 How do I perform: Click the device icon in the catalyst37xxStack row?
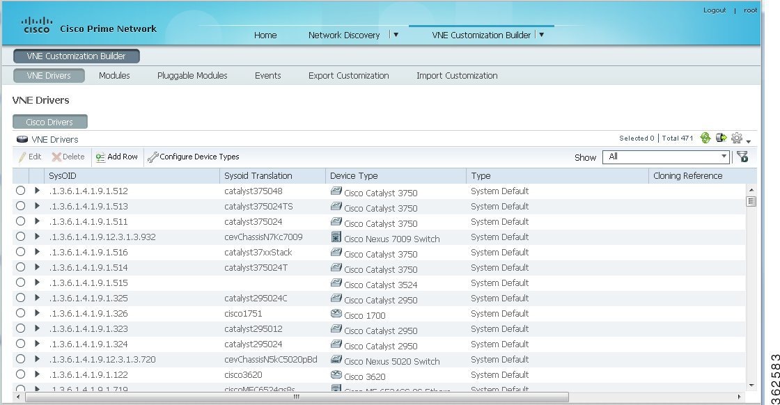(x=336, y=253)
